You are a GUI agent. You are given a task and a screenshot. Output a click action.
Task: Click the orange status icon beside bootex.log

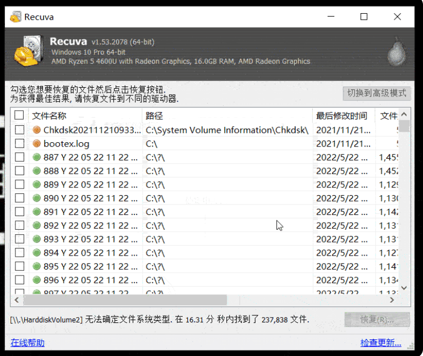[37, 144]
